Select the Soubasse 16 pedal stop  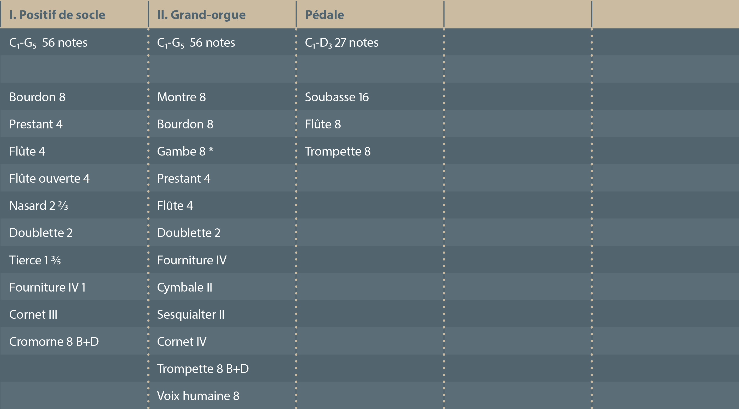pos(337,97)
